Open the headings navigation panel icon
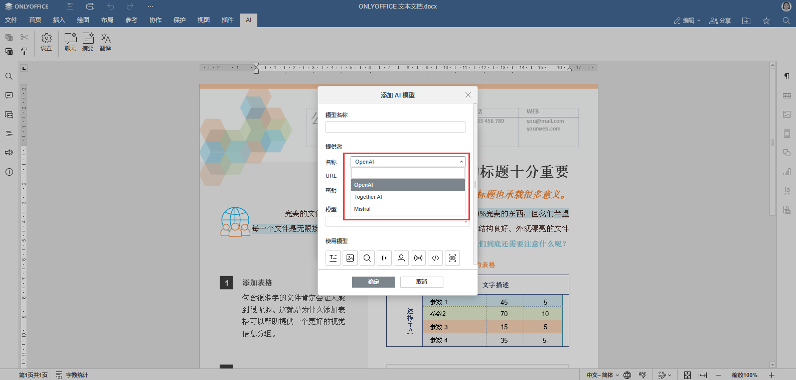Screen dimensions: 796x380 9,134
